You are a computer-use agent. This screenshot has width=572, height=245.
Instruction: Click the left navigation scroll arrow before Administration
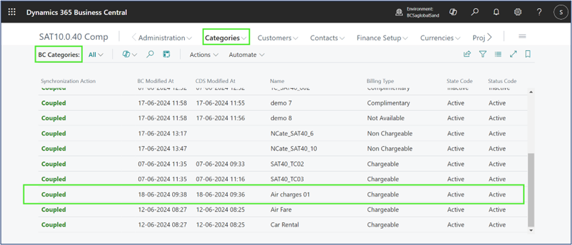click(x=134, y=38)
